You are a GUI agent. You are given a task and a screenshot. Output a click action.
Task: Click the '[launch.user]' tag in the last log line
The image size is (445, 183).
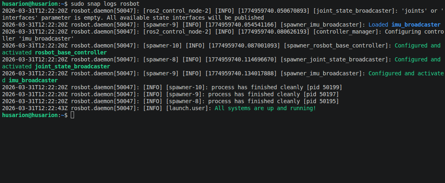[x=188, y=108]
